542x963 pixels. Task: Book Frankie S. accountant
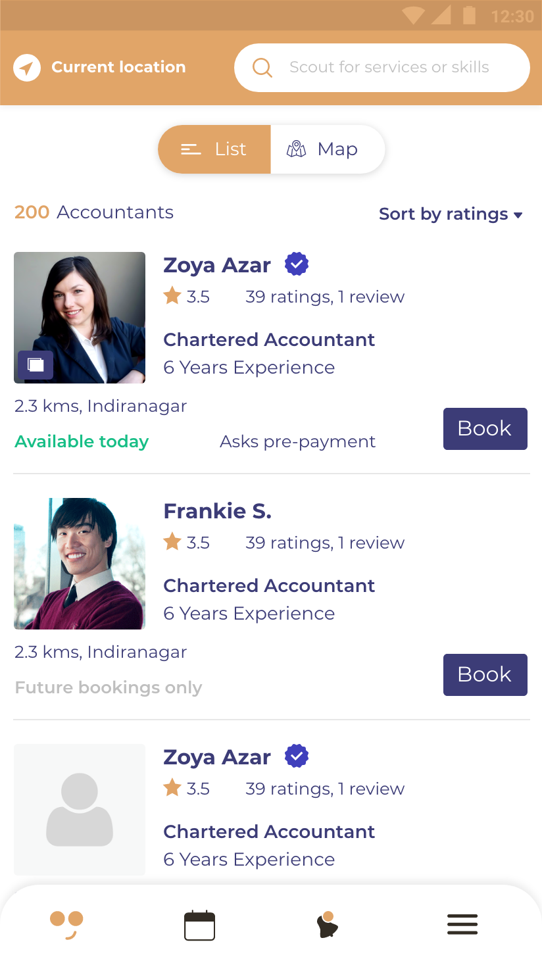pos(485,675)
